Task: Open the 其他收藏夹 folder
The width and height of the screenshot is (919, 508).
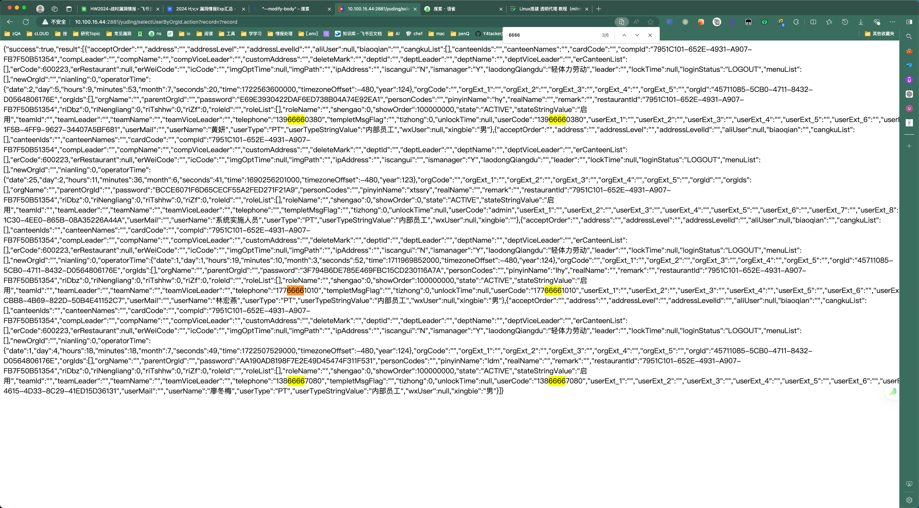Action: click(880, 34)
